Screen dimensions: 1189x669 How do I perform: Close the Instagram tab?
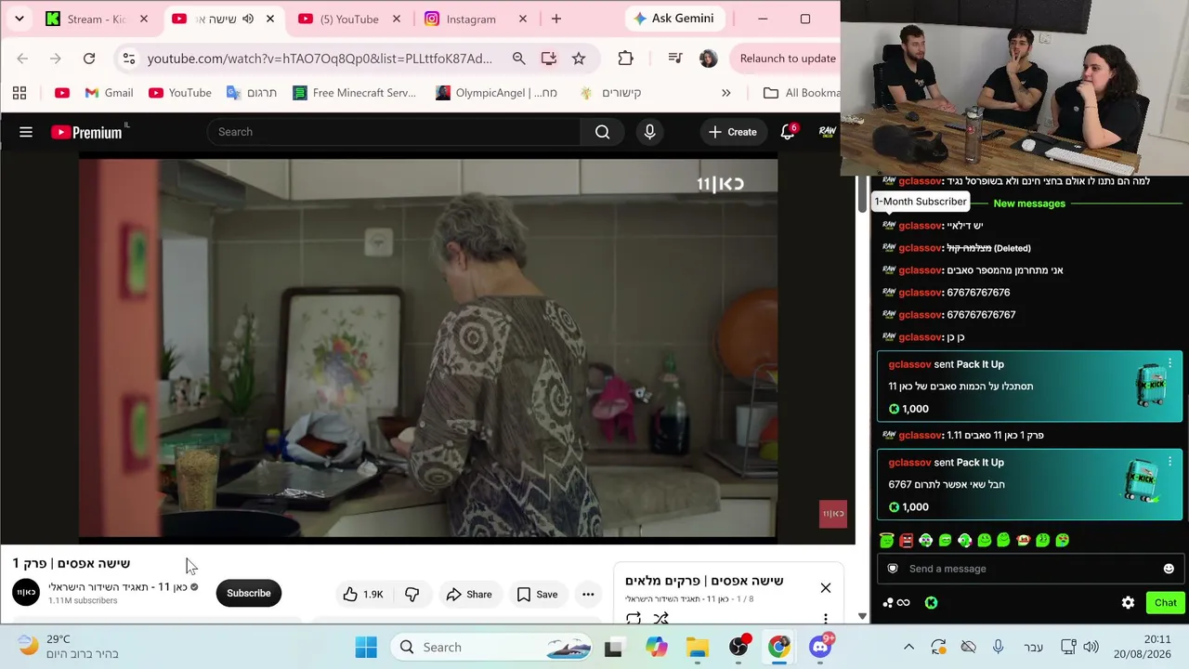pyautogui.click(x=522, y=19)
